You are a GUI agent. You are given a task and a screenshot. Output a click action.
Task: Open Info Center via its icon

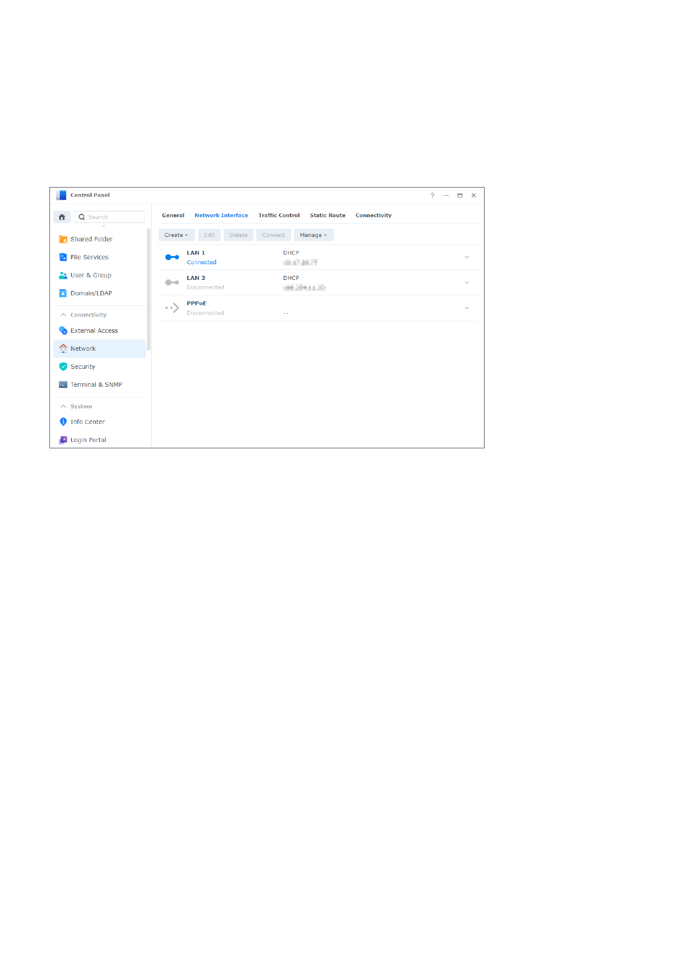tap(63, 422)
